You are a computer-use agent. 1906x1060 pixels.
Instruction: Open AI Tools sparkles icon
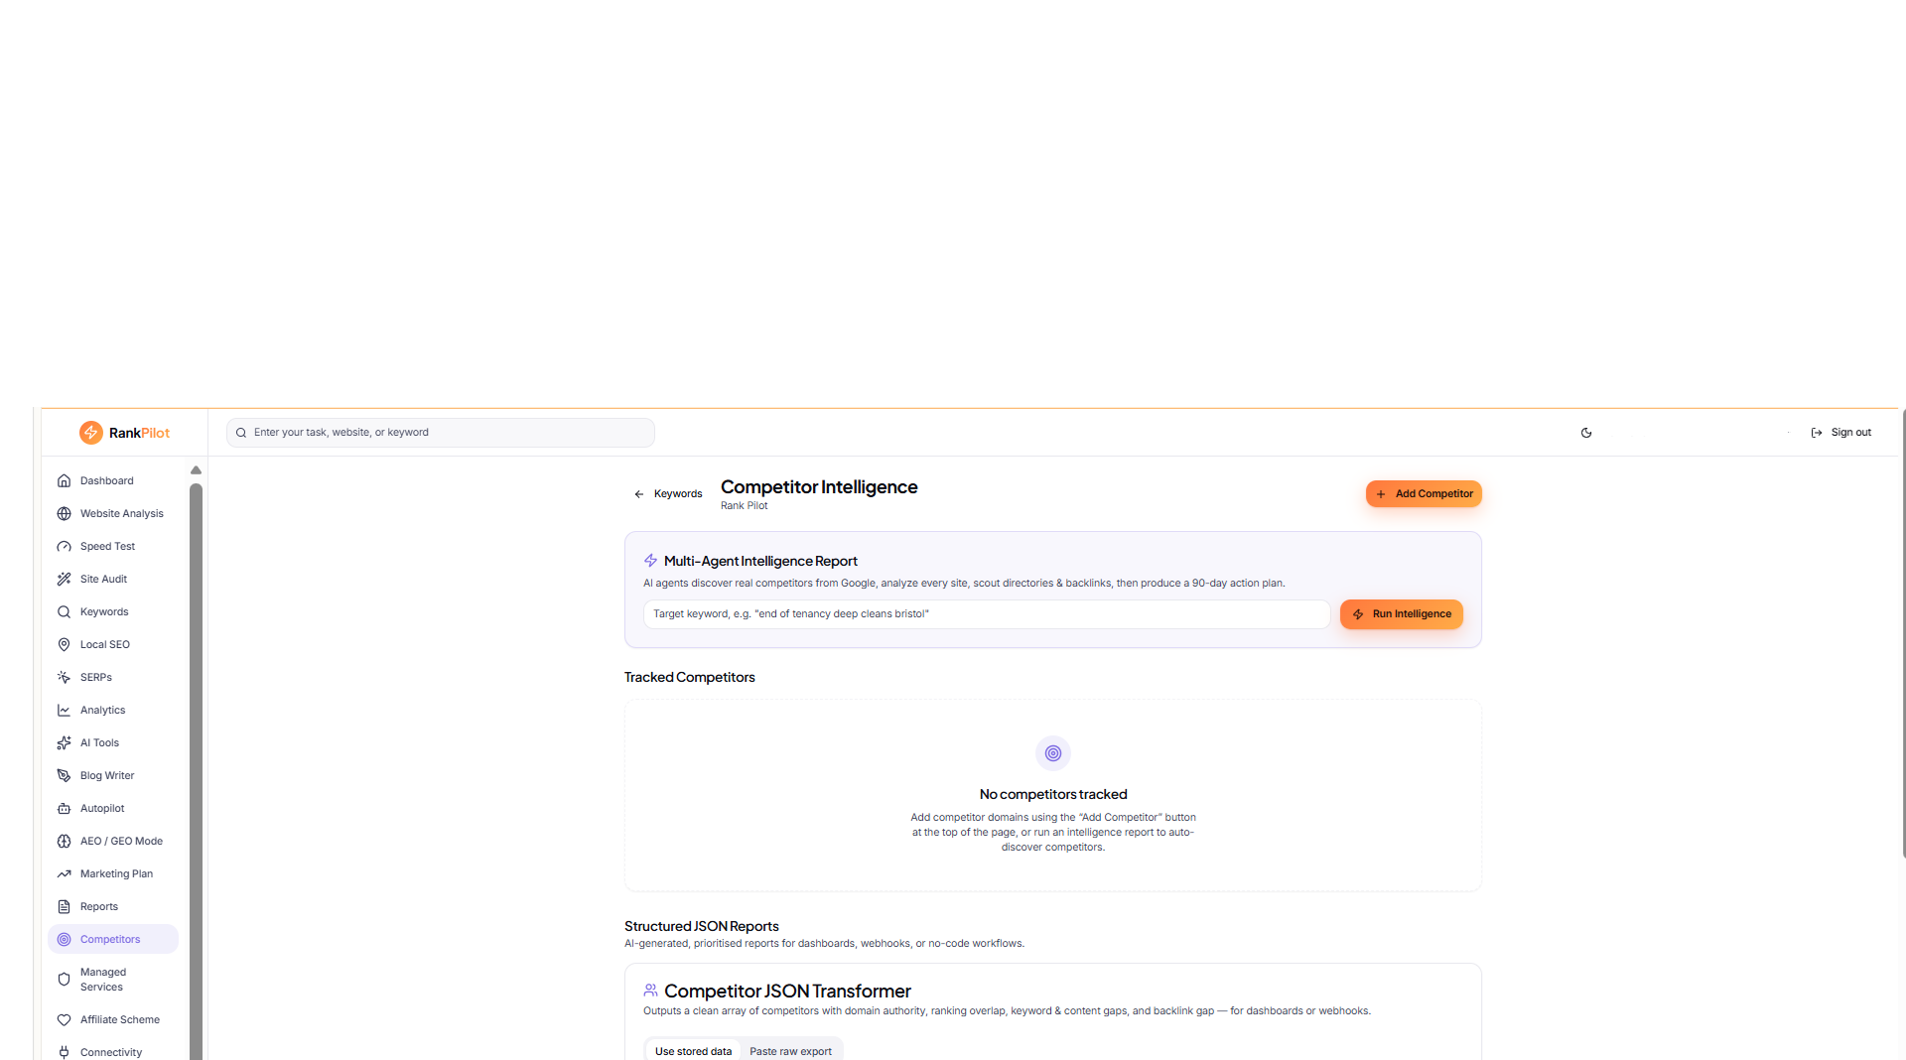tap(64, 742)
